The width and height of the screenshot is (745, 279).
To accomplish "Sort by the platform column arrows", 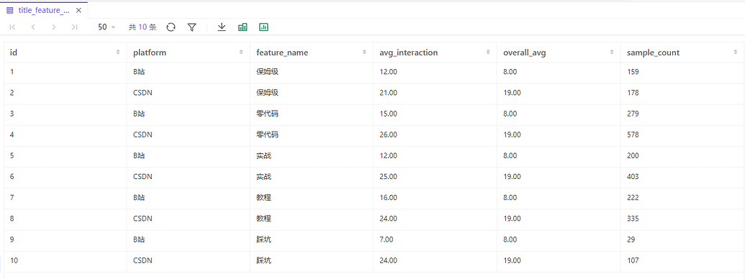I will click(241, 52).
